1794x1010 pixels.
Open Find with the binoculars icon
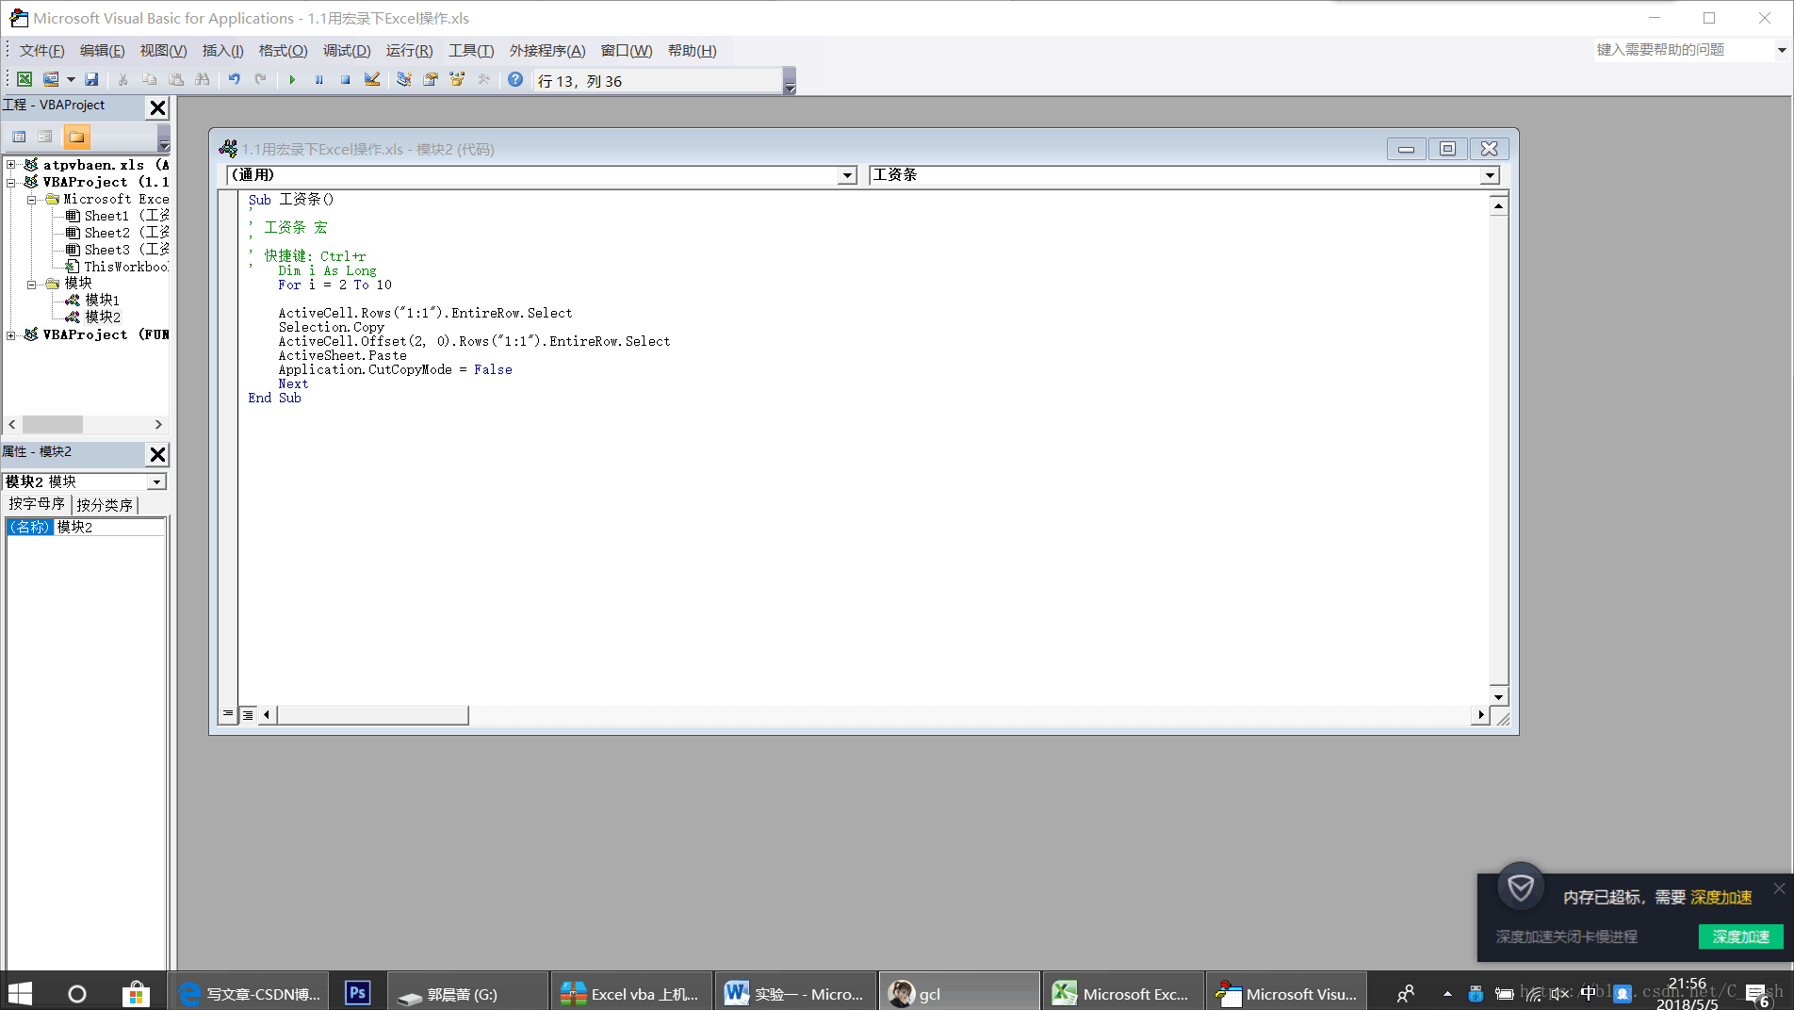tap(203, 80)
